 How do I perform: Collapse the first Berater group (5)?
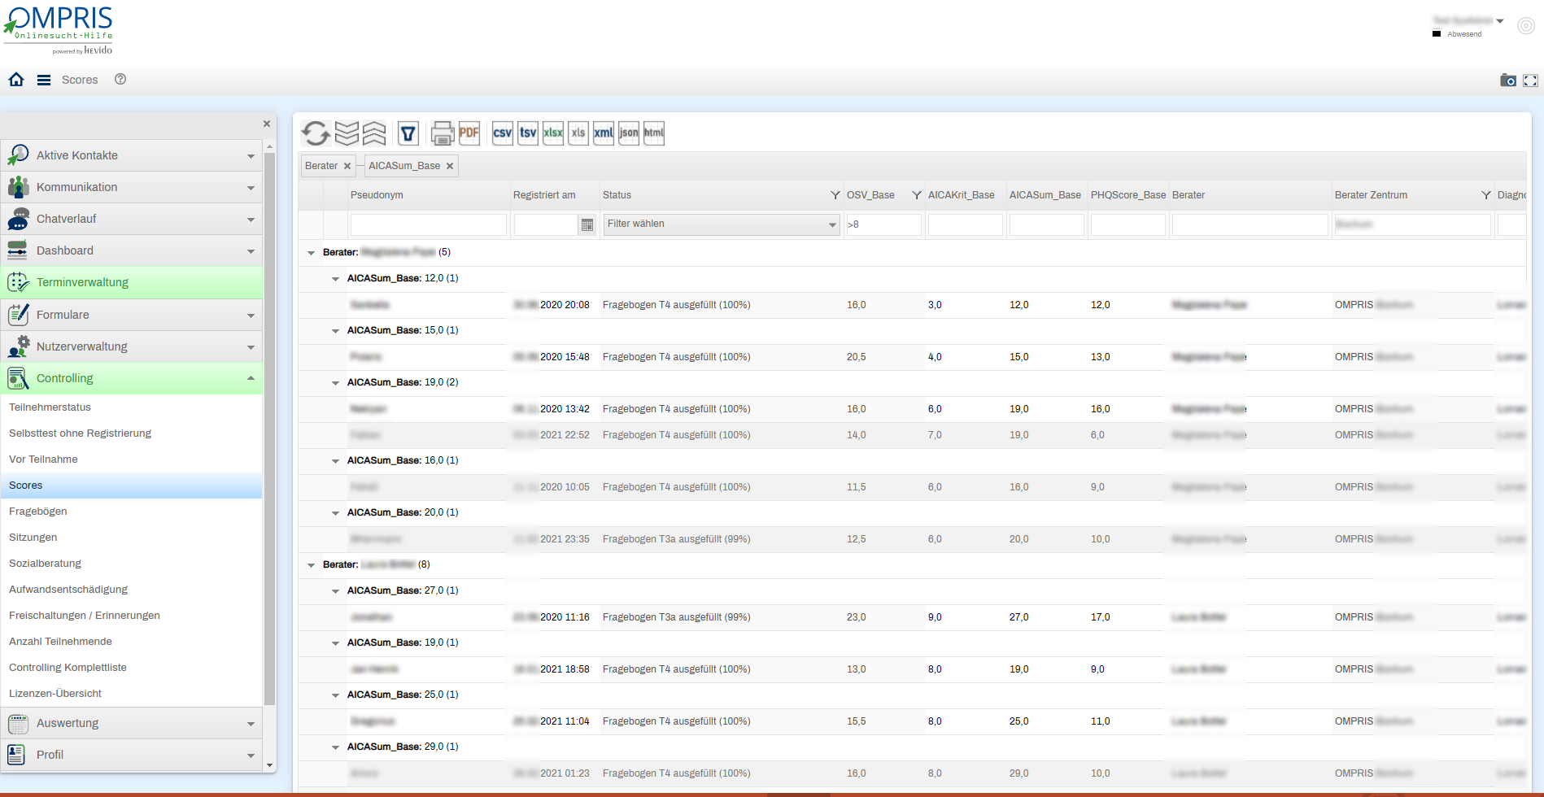[x=311, y=253]
